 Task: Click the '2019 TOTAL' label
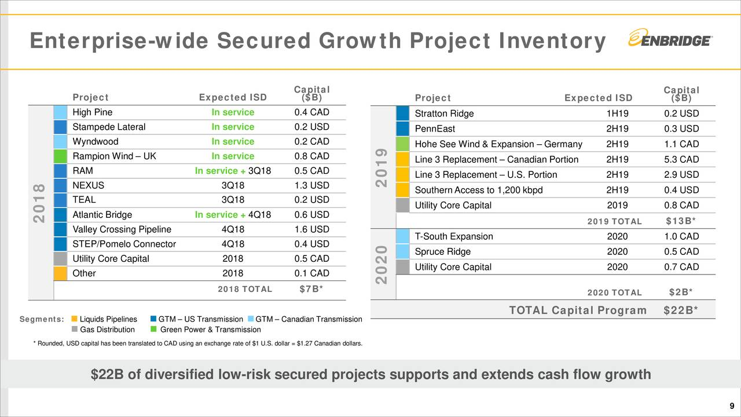615,221
